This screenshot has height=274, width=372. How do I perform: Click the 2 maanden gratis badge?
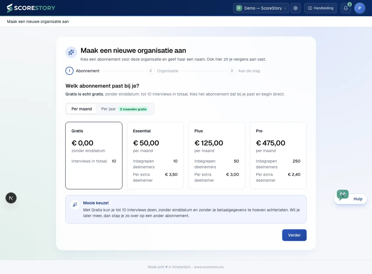(133, 109)
